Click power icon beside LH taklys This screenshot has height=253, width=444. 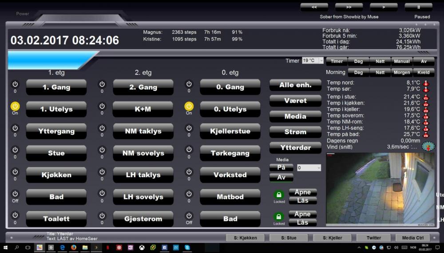click(102, 172)
